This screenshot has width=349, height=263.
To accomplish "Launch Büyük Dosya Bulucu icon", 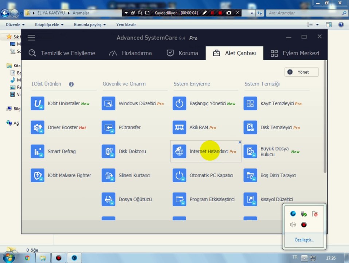I will pos(250,151).
